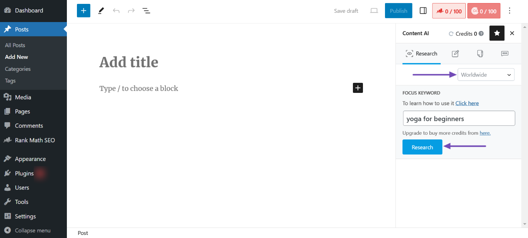Switch to the AI Tools tab icon
This screenshot has width=528, height=238.
[x=480, y=54]
